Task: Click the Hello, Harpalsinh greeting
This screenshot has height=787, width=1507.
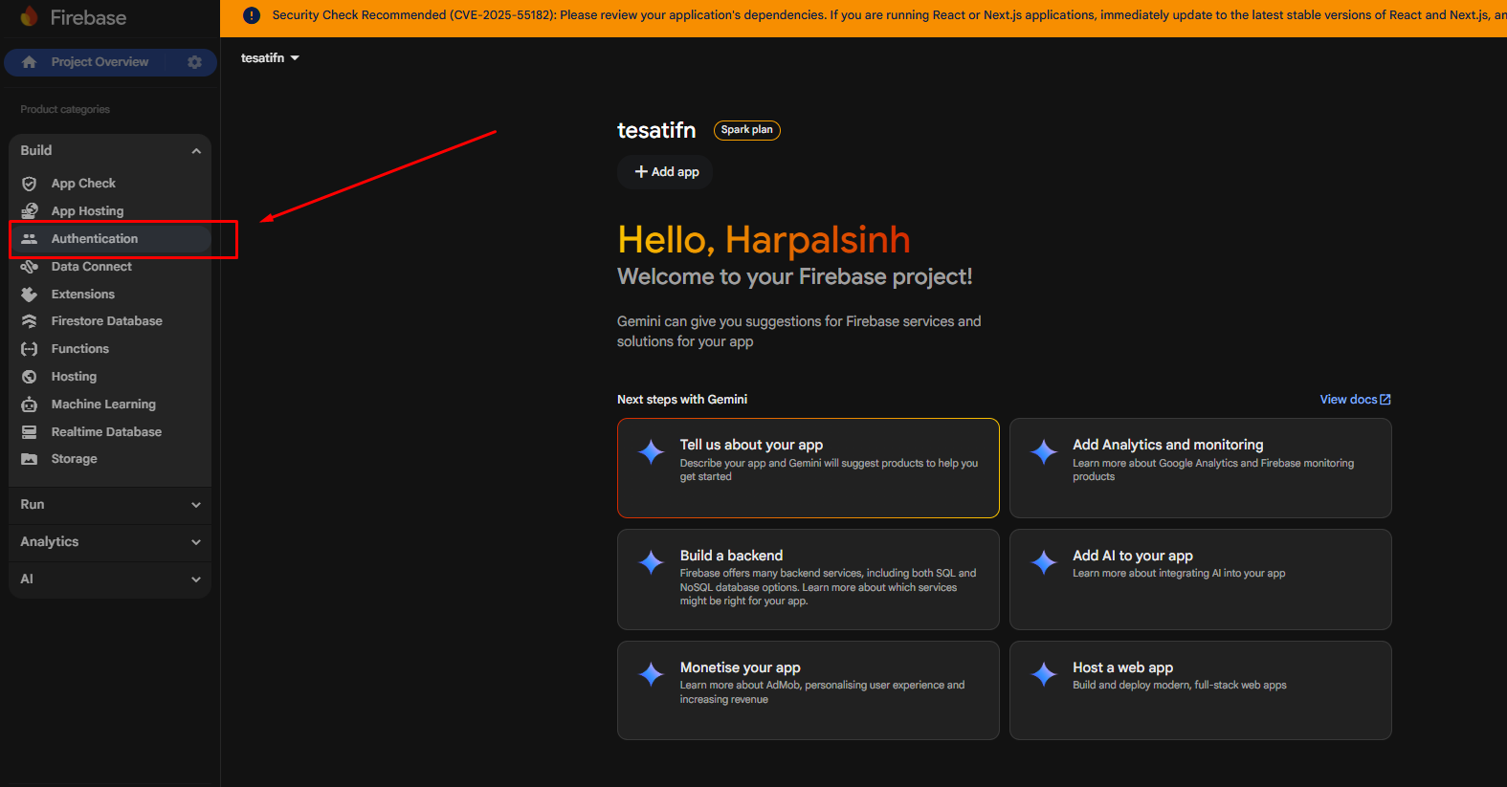Action: click(x=764, y=240)
